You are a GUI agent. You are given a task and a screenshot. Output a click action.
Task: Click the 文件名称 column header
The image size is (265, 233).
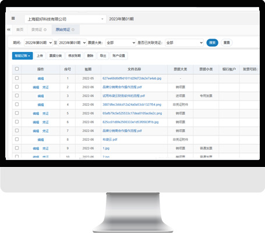pyautogui.click(x=134, y=69)
